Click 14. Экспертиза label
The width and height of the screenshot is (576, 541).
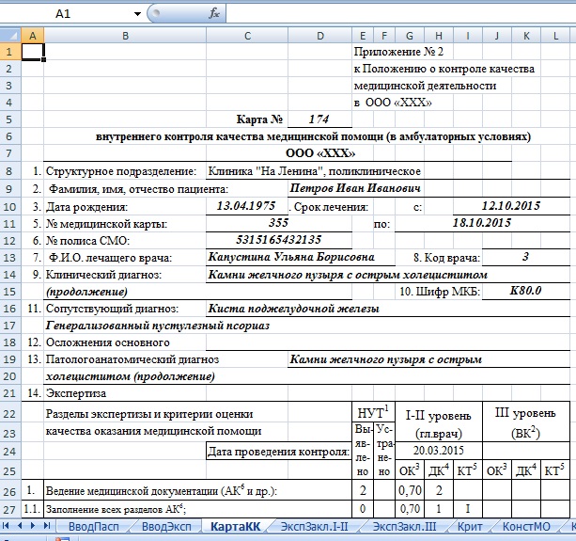(67, 393)
